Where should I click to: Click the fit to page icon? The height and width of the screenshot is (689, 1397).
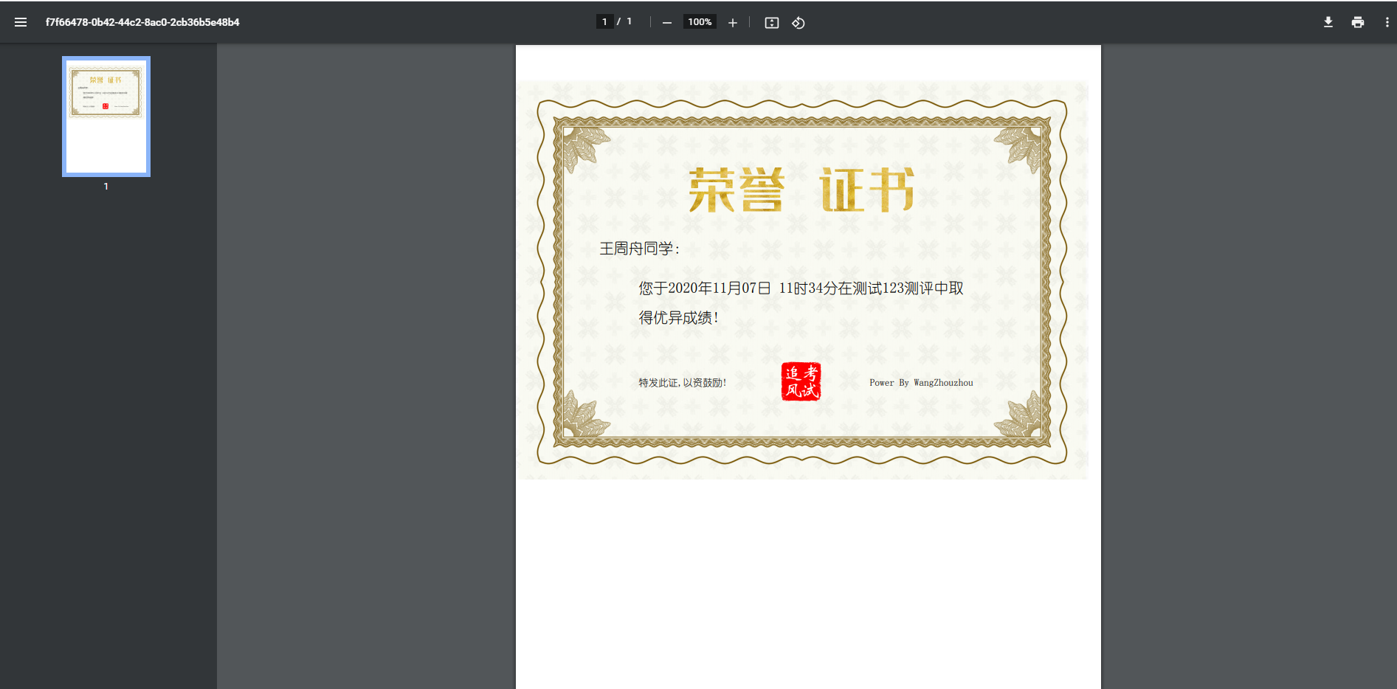(x=772, y=23)
